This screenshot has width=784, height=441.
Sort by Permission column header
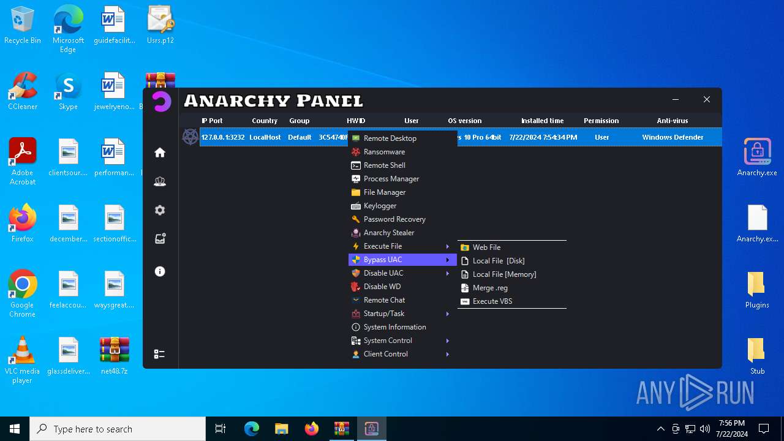click(x=601, y=121)
